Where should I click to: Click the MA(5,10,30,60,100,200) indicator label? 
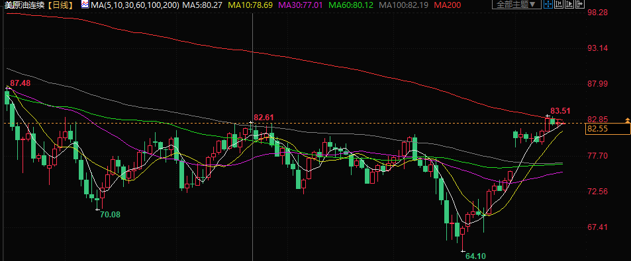coord(135,5)
